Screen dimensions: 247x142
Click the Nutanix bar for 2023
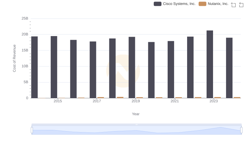pos(218,98)
